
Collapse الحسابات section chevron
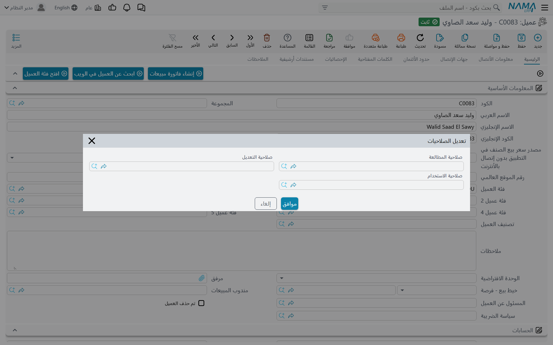click(x=15, y=330)
